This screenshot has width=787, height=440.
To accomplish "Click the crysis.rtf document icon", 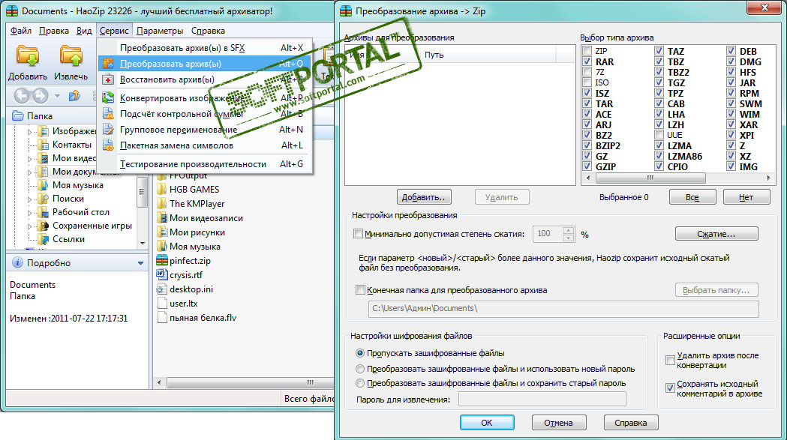I will click(x=161, y=274).
